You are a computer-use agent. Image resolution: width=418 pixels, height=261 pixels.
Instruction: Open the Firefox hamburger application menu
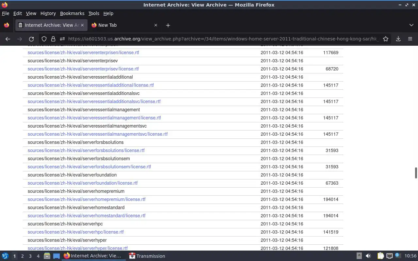click(410, 39)
